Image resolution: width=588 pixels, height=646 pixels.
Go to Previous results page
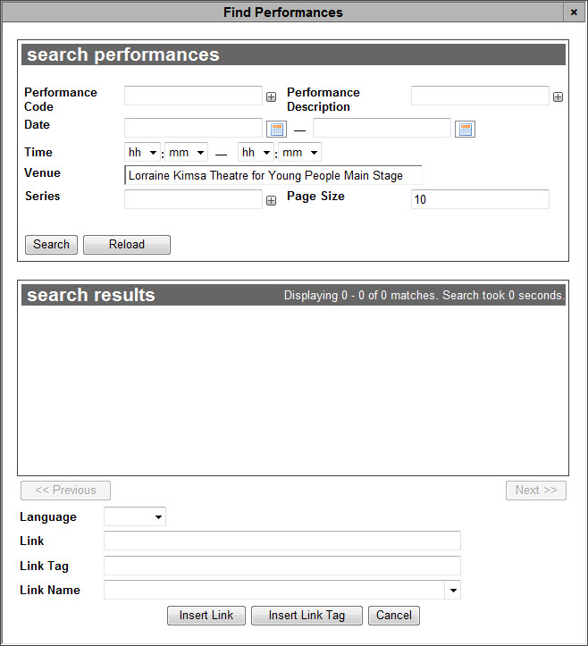tap(65, 491)
